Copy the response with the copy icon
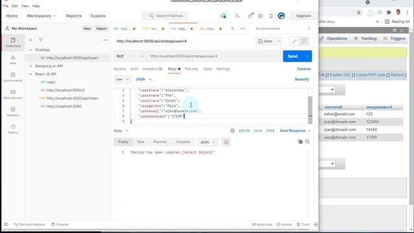The image size is (414, 233). 300,142
